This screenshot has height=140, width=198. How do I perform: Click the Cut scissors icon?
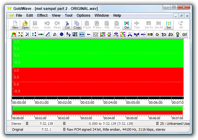[67, 25]
